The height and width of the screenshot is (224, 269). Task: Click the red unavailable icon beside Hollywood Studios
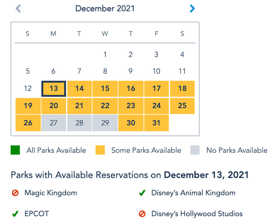142,214
